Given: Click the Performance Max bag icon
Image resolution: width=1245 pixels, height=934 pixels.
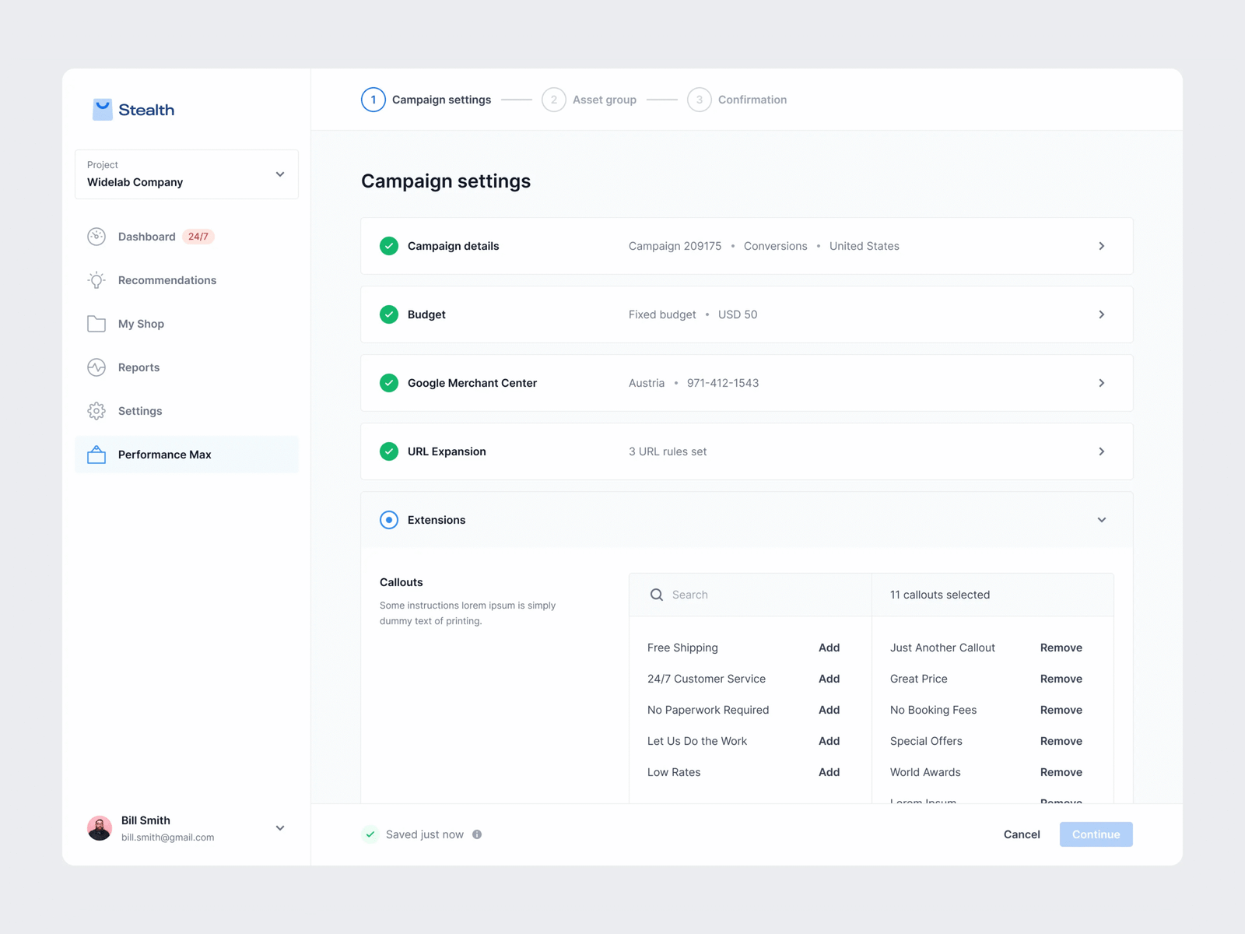Looking at the screenshot, I should [x=96, y=455].
